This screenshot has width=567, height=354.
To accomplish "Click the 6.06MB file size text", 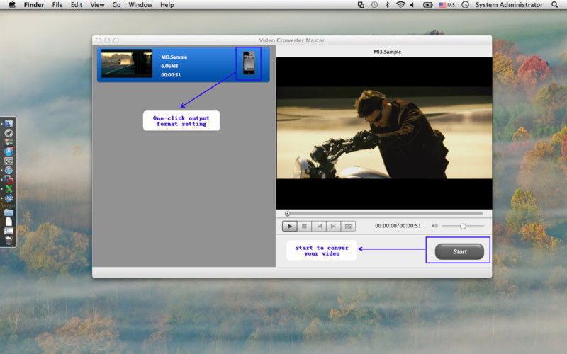I will pyautogui.click(x=169, y=66).
